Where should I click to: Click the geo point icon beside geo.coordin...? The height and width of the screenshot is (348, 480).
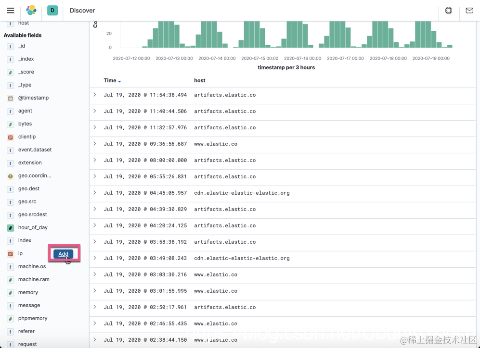tap(11, 176)
